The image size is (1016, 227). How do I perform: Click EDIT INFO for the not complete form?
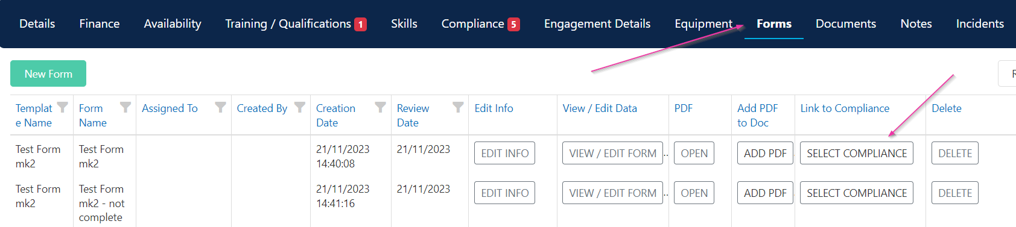(504, 193)
